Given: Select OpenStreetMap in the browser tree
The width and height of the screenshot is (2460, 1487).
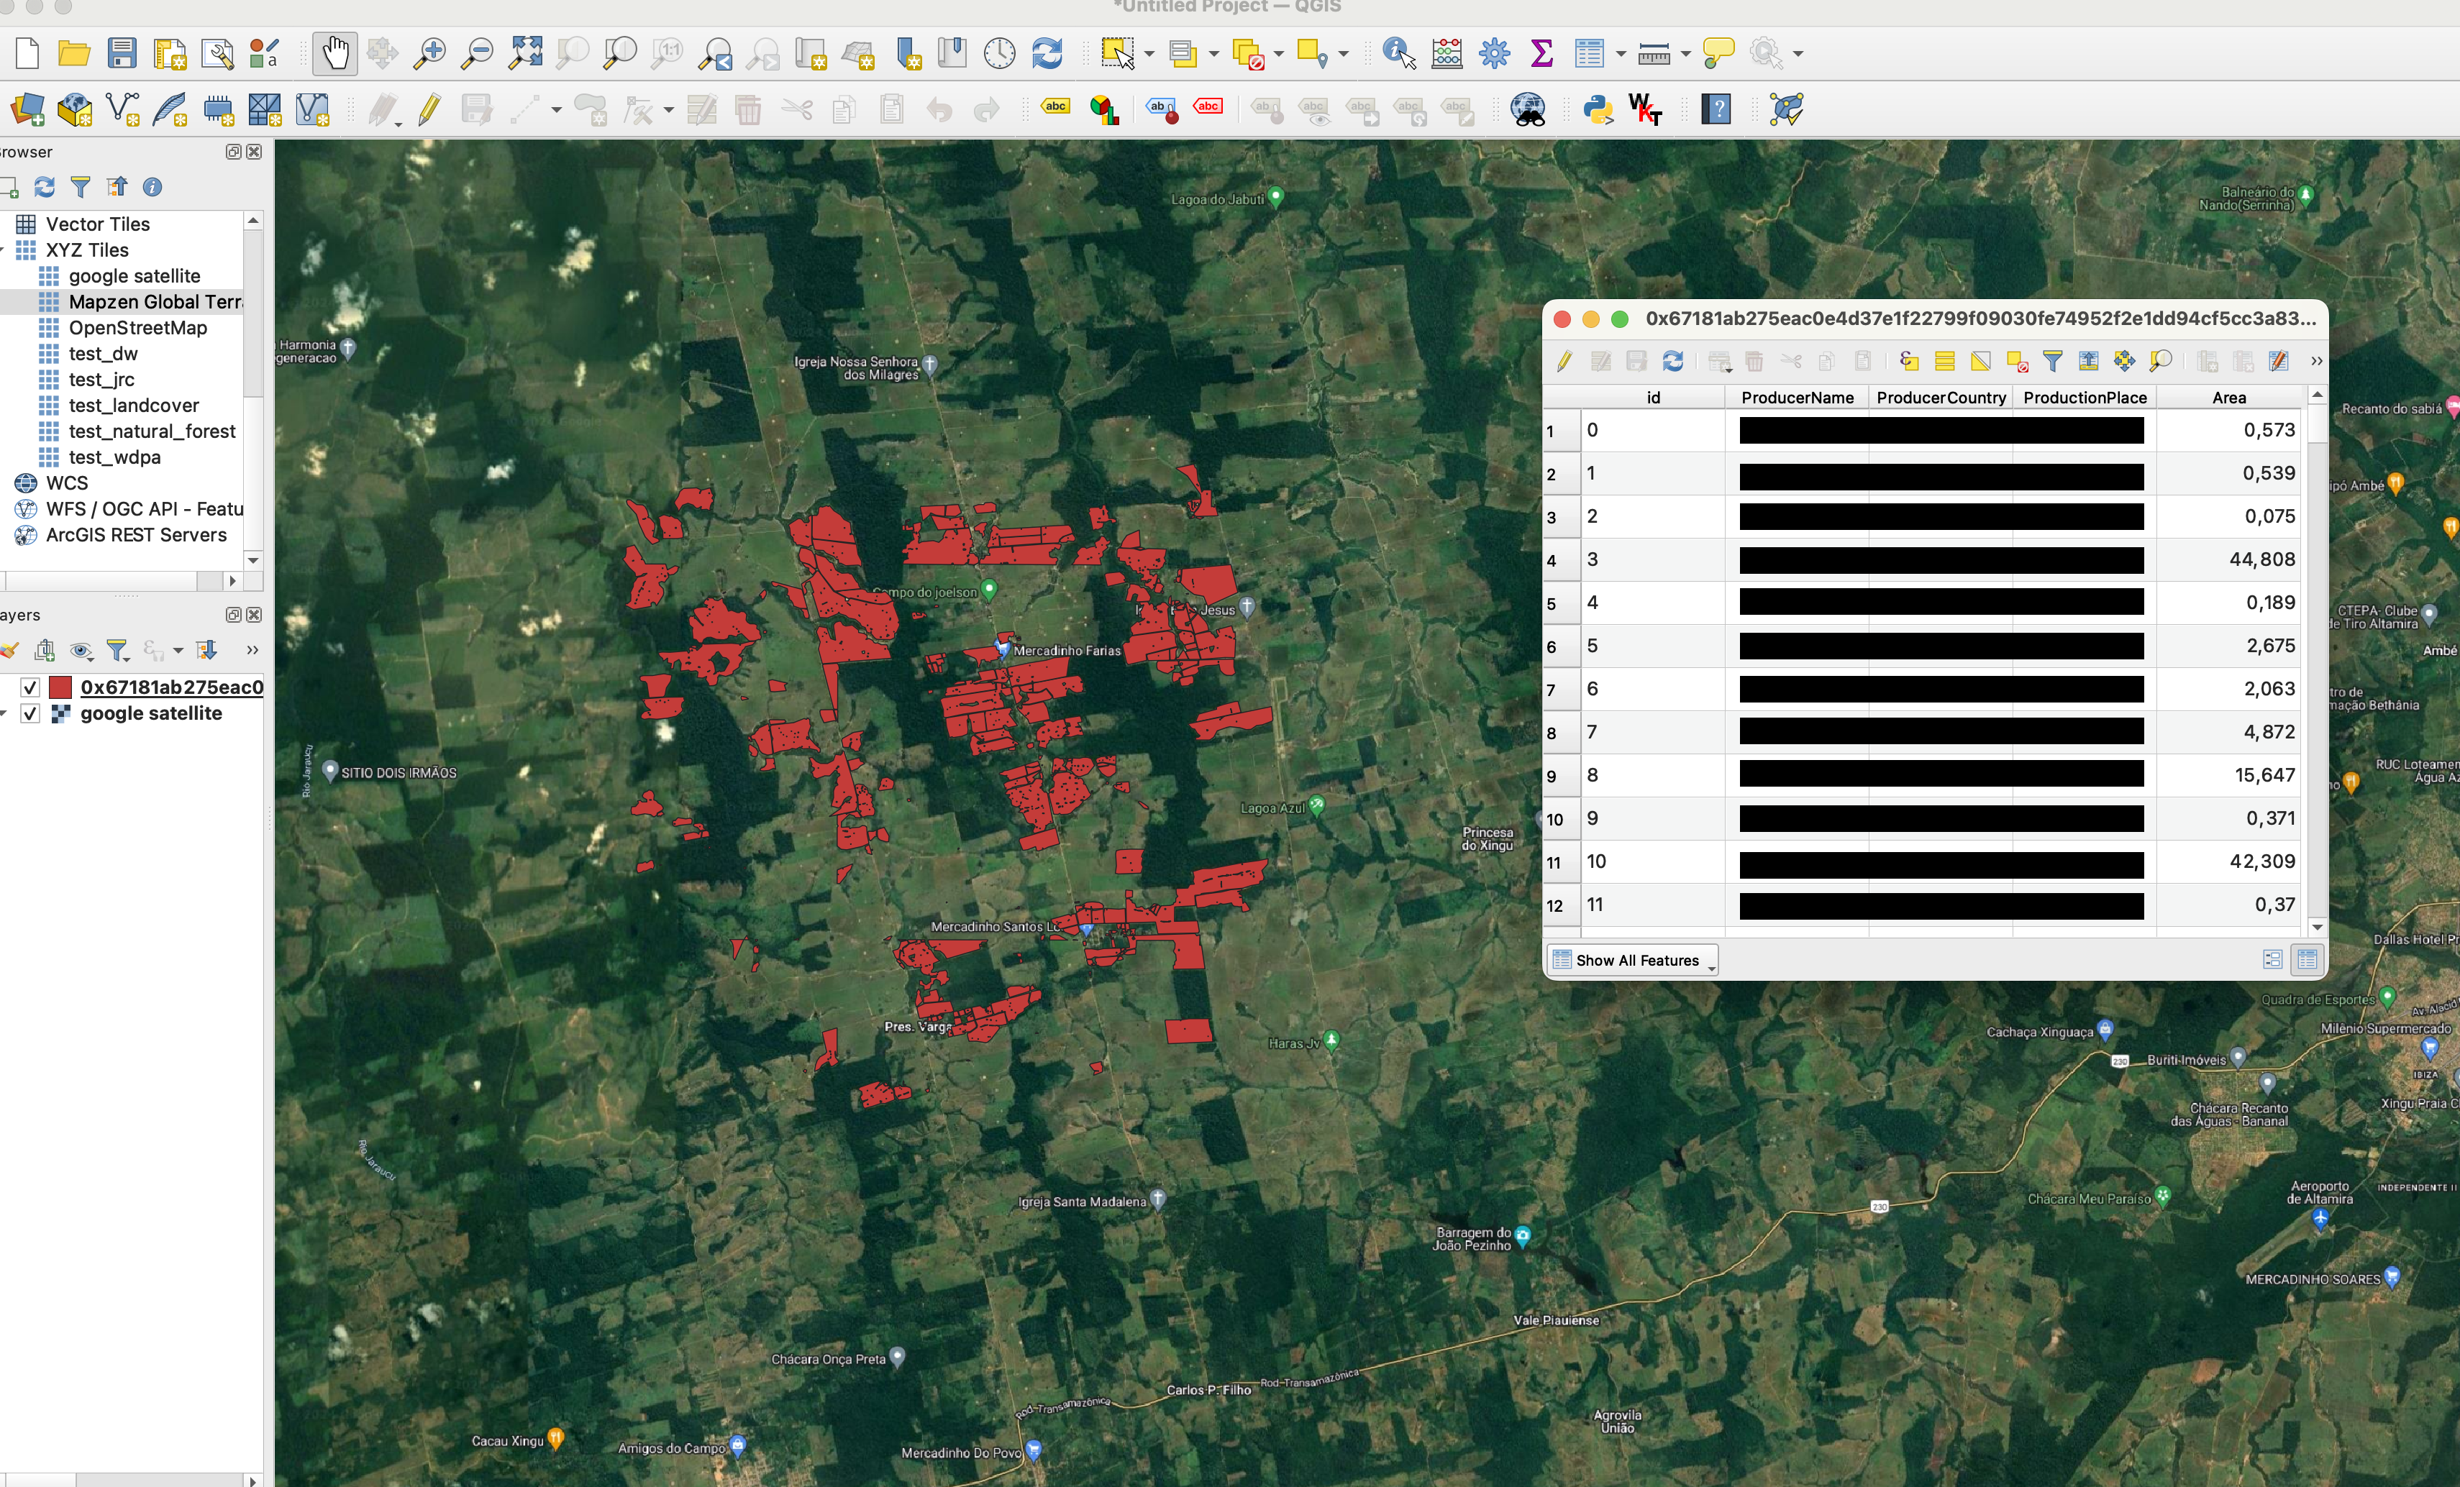Looking at the screenshot, I should (x=137, y=329).
